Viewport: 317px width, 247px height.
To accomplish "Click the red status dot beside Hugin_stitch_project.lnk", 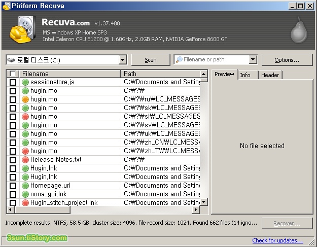I will tap(25, 202).
